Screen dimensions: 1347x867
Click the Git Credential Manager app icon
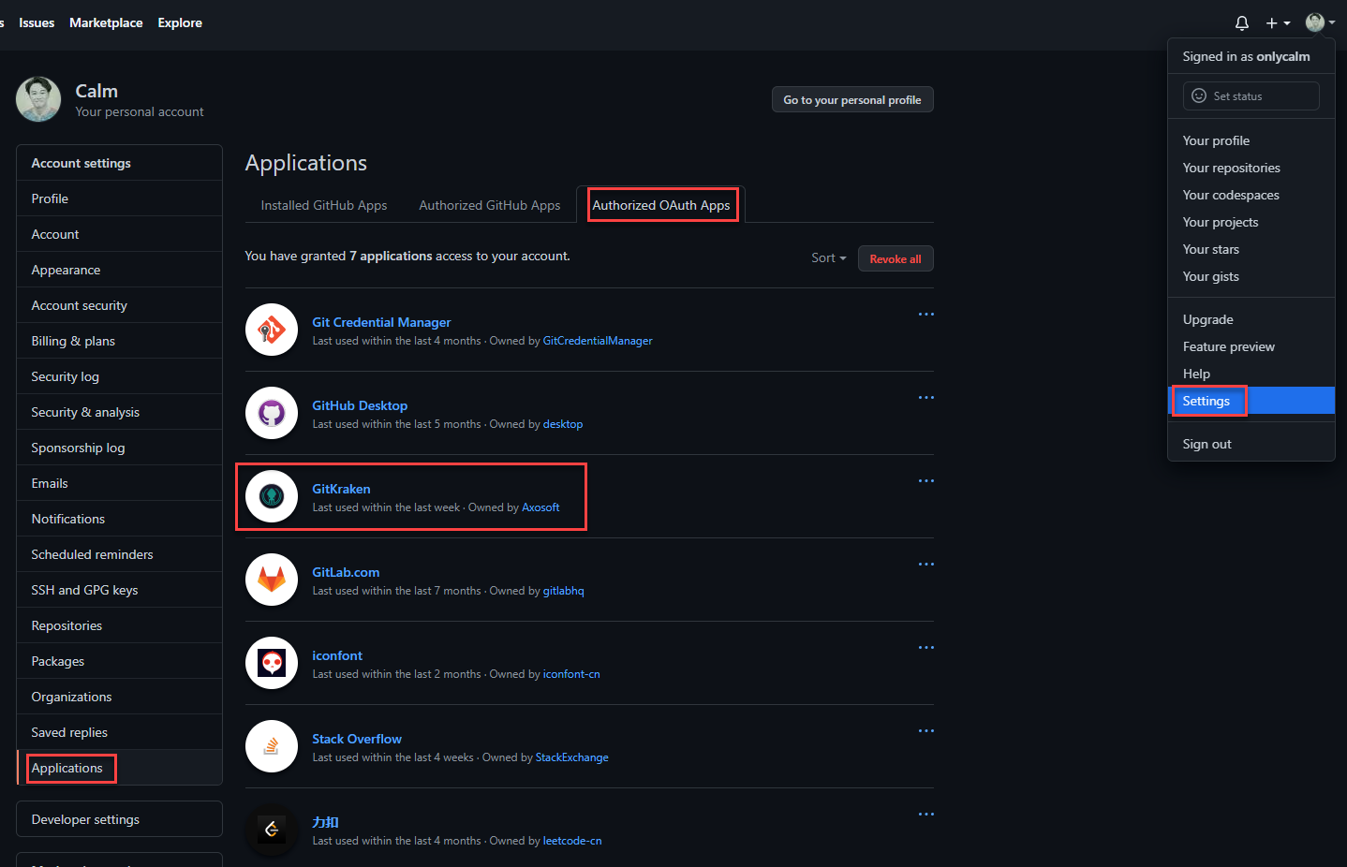272,330
